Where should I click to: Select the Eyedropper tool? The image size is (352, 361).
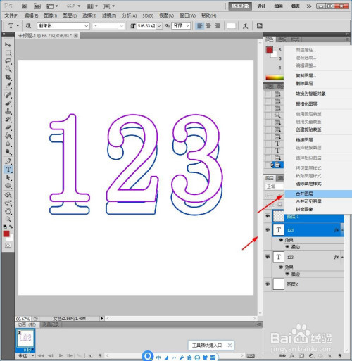(8, 85)
